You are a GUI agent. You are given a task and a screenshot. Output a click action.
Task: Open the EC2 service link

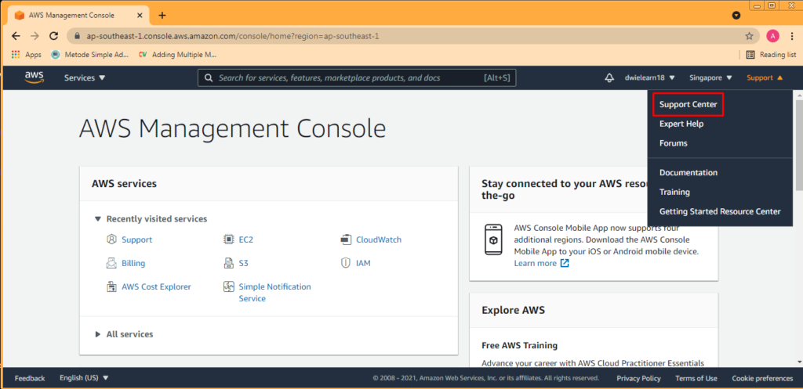245,240
